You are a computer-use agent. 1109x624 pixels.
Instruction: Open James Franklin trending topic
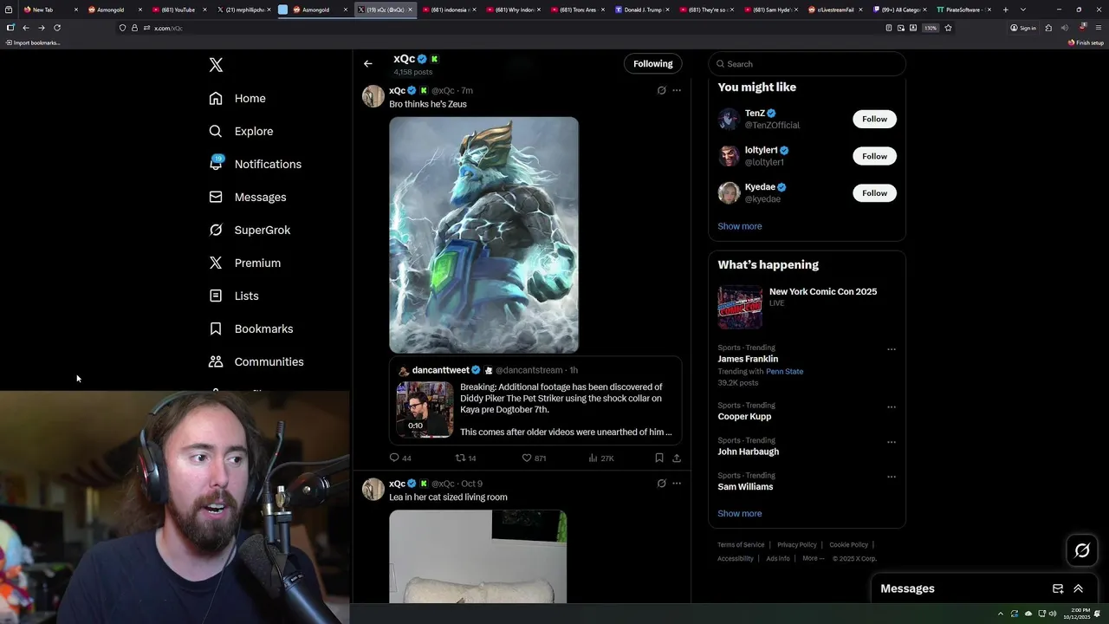coord(748,359)
